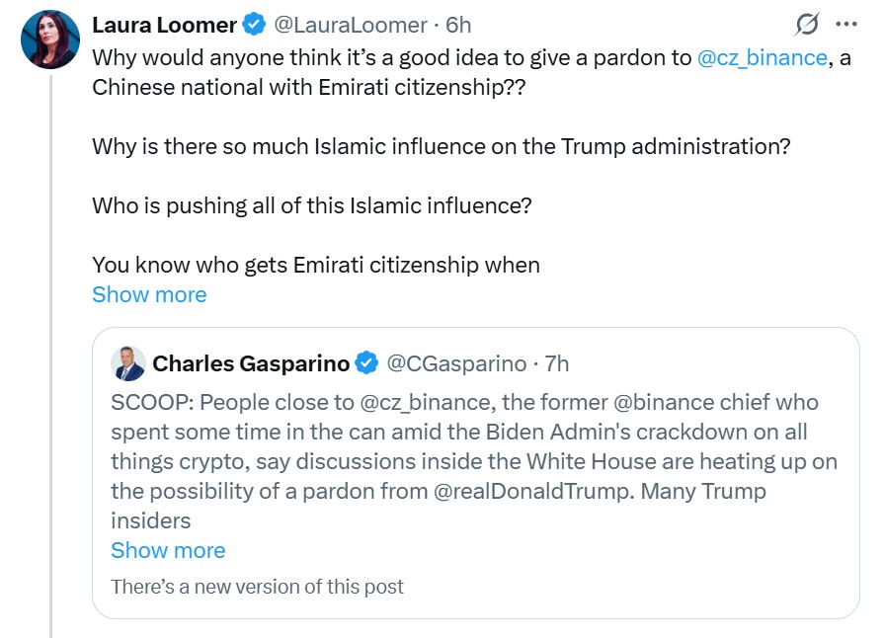Click the 6h timestamp on the post
This screenshot has height=638, width=884.
[x=458, y=25]
